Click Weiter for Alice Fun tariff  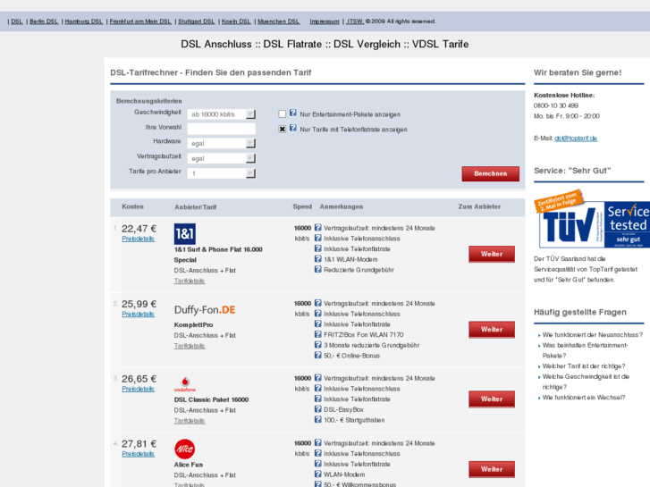[492, 469]
